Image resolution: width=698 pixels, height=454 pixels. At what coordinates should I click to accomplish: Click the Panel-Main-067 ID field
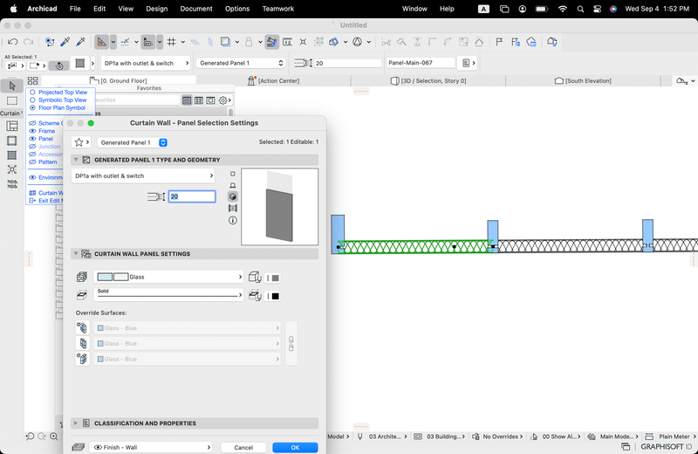[421, 63]
